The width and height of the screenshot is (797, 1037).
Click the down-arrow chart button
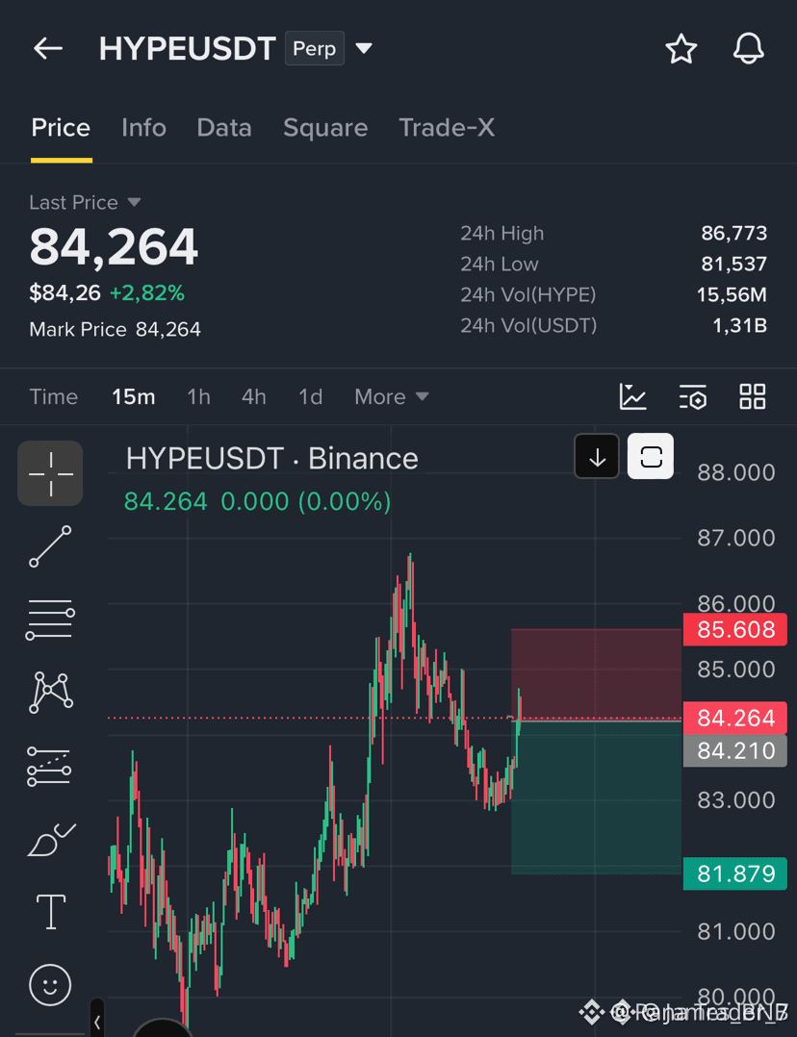pyautogui.click(x=597, y=456)
